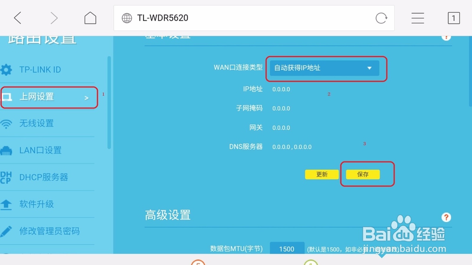Click the 数据包MTU(字节) label
472x265 pixels.
[x=236, y=249]
